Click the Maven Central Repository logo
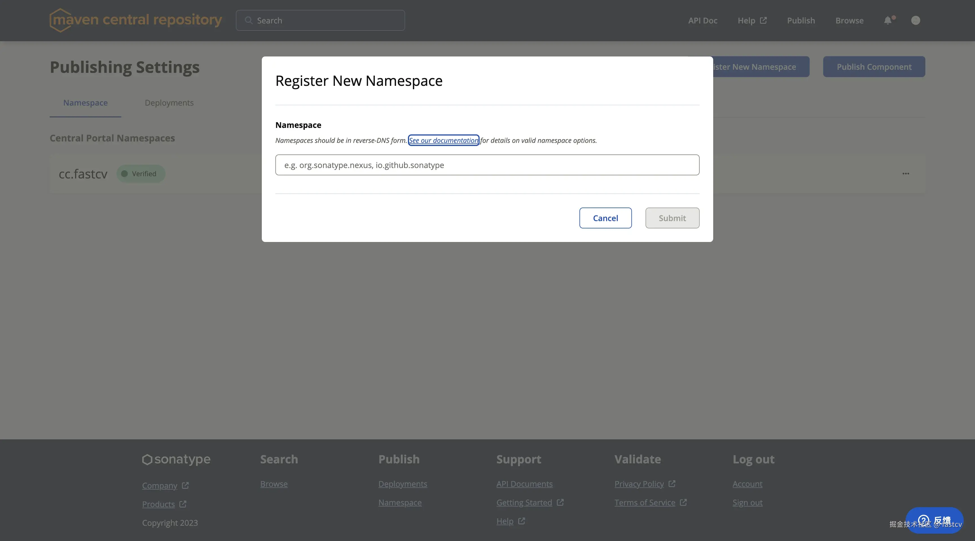This screenshot has height=541, width=975. [x=135, y=20]
